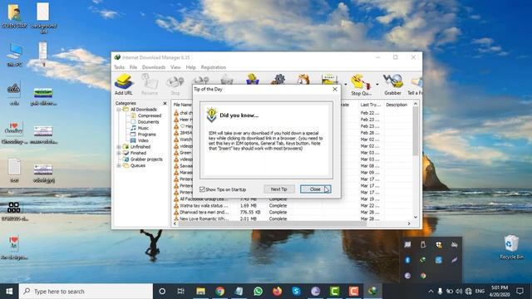Collapse the All Downloads tree node
The width and height of the screenshot is (532, 299).
point(119,110)
